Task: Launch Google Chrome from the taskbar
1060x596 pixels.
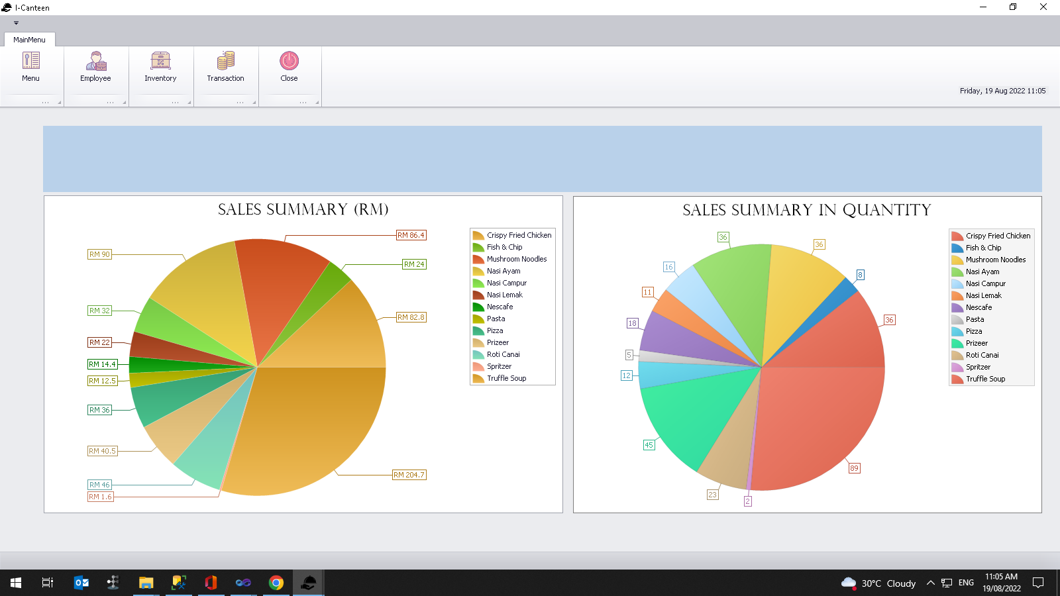Action: (276, 583)
